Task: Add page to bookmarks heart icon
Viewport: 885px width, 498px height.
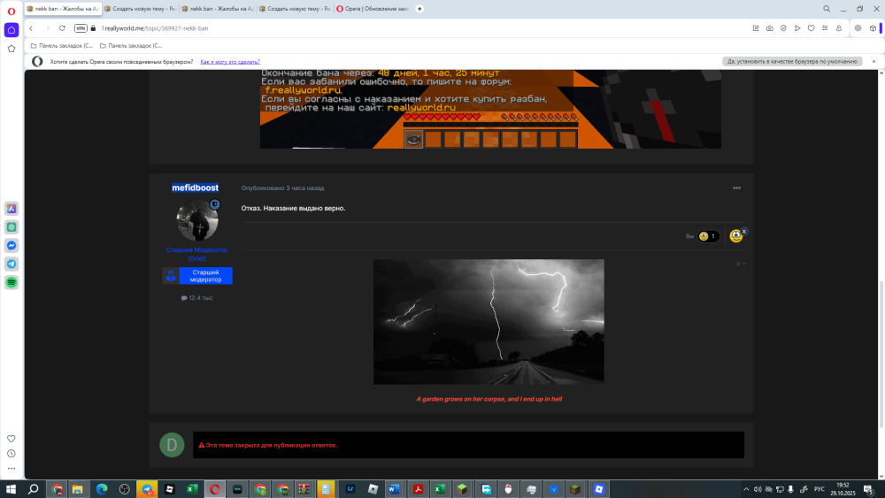Action: pos(811,28)
